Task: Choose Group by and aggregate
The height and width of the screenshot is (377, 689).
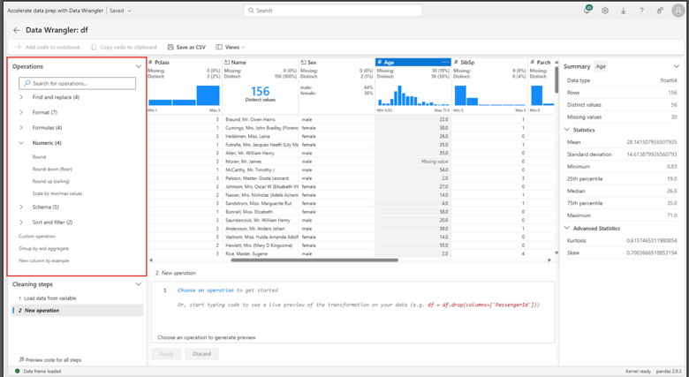Action: (x=43, y=249)
